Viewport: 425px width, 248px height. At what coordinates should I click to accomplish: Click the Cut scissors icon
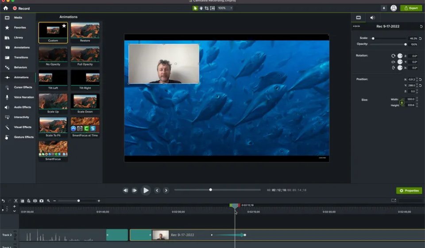[x=16, y=201]
